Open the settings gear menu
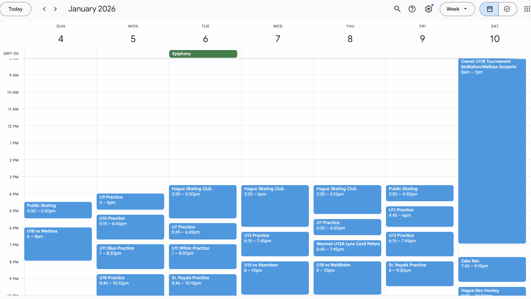Image resolution: width=531 pixels, height=299 pixels. coord(428,9)
